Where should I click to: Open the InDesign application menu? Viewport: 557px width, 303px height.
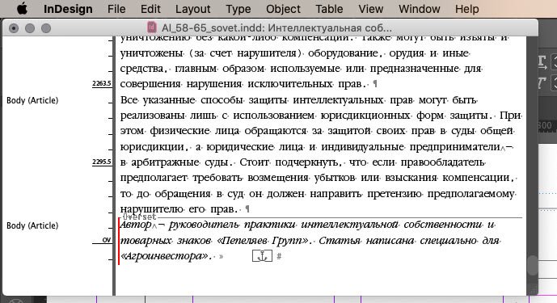[x=68, y=9]
